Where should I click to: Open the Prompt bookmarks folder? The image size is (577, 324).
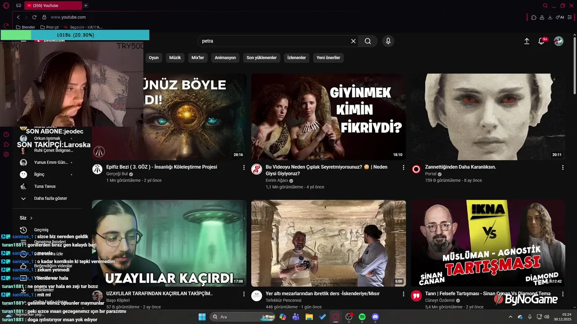50,27
